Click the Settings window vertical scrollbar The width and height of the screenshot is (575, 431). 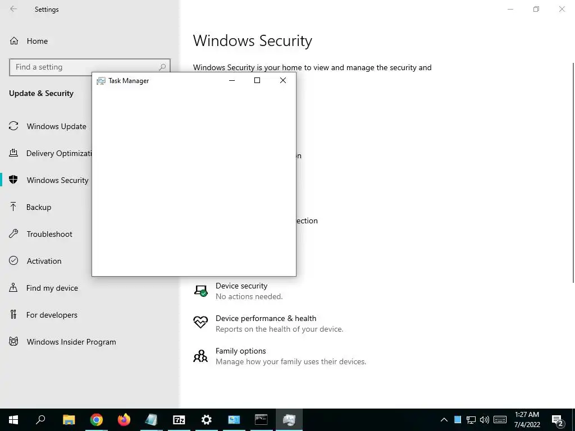coord(573,173)
